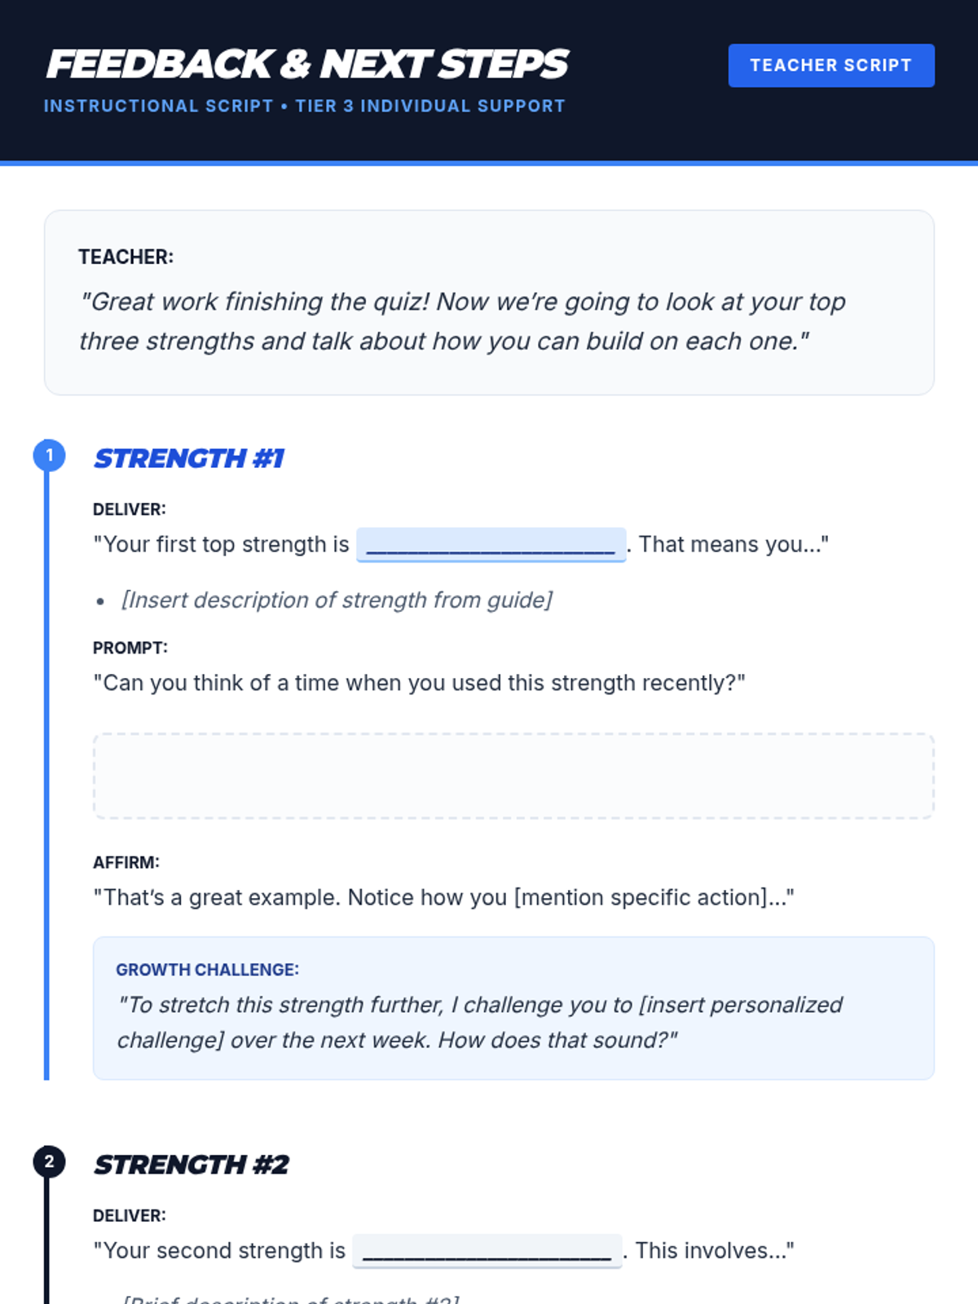Select the Strength #1 heading
Image resolution: width=978 pixels, height=1304 pixels.
(189, 459)
